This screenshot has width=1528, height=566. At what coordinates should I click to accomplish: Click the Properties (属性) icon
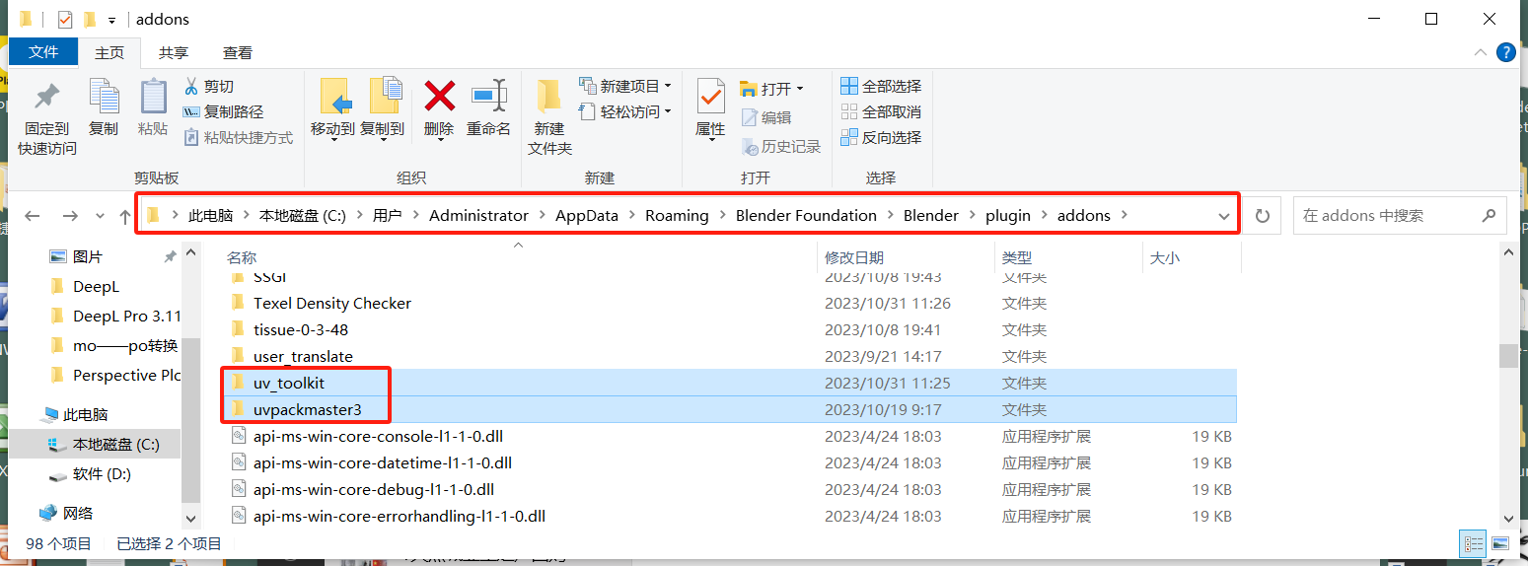(x=710, y=97)
